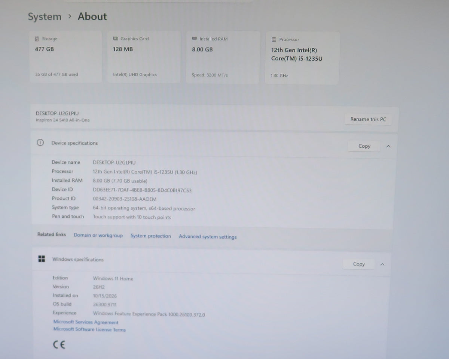Click the Related links label
The image size is (449, 359).
pyautogui.click(x=52, y=234)
